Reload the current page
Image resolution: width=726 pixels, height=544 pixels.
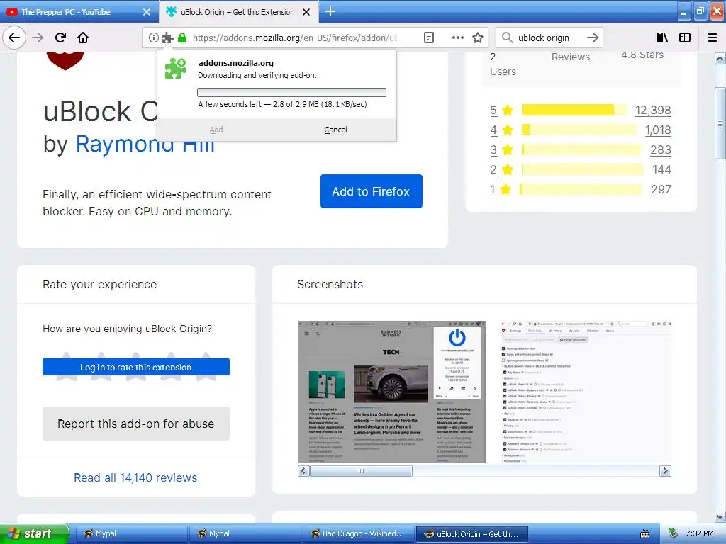tap(60, 38)
